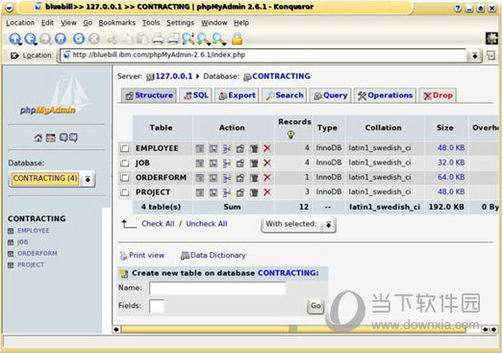The image size is (503, 353).
Task: Open the Location menu
Action: click(20, 23)
